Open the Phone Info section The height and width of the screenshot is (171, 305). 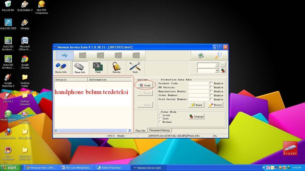point(80,68)
